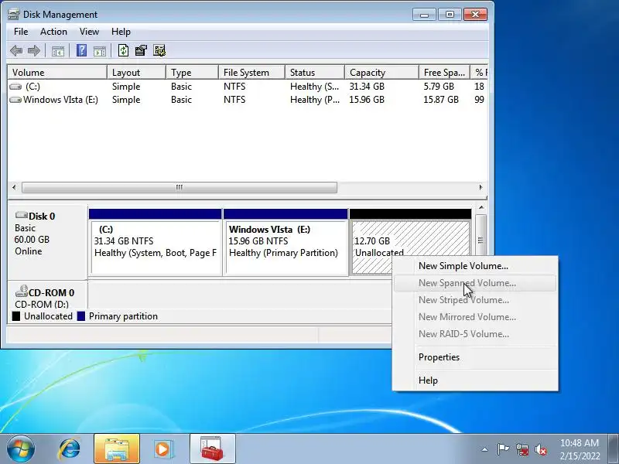Viewport: 619px width, 464px height.
Task: Click the muted volume tray icon
Action: pos(540,449)
